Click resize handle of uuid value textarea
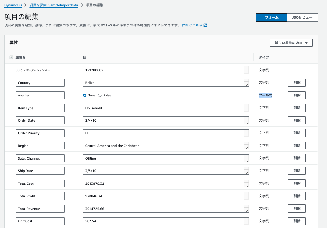 pyautogui.click(x=246, y=72)
